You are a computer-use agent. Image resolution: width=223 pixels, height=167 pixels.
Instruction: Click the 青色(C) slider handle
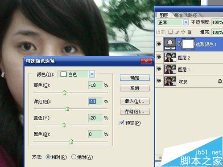coord(65,93)
